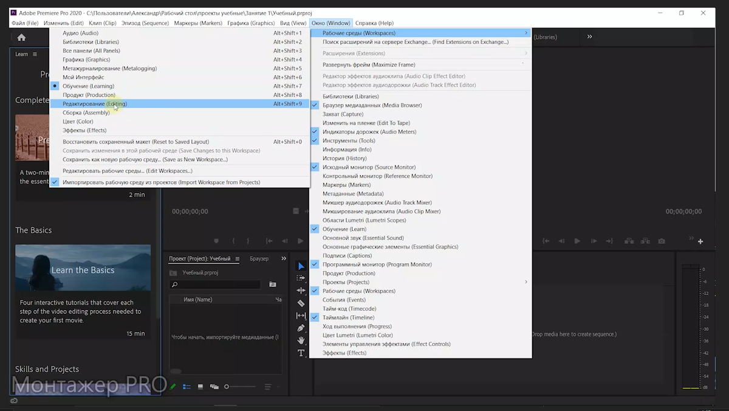
Task: Click Export Frame camera icon
Action: coord(662,241)
